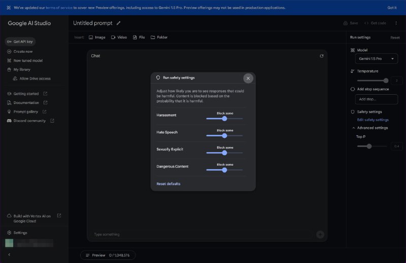The height and width of the screenshot is (263, 406).
Task: Click the user account avatar
Action: (9, 243)
